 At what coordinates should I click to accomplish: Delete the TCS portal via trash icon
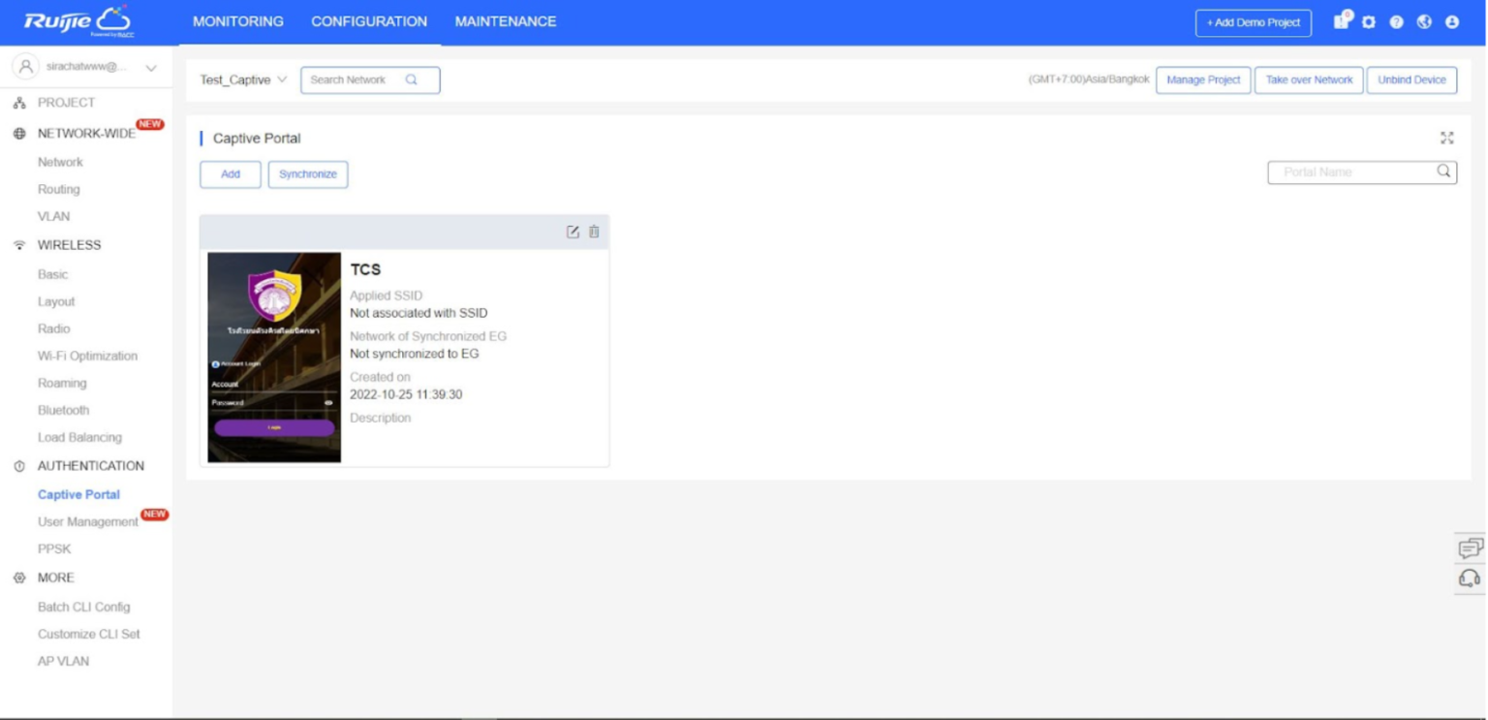click(595, 232)
